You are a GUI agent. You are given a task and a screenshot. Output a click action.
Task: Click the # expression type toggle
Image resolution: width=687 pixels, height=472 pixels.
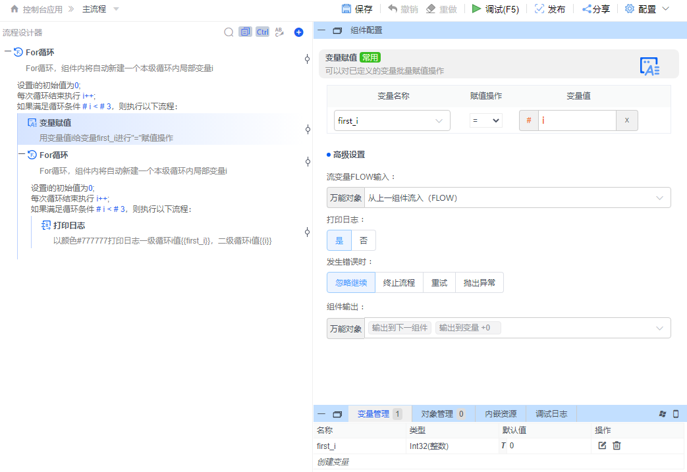pyautogui.click(x=529, y=120)
